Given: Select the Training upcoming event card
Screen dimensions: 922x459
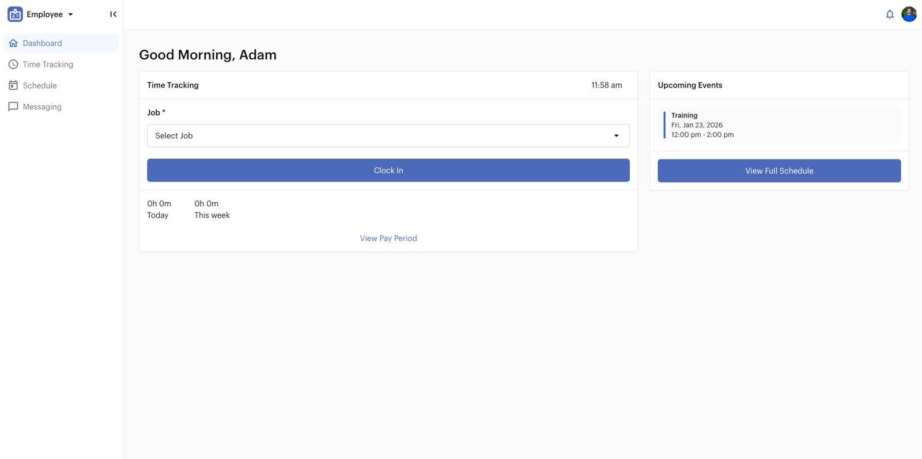Looking at the screenshot, I should (779, 125).
